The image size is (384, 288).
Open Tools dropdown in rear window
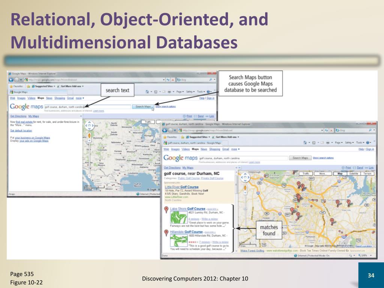pyautogui.click(x=201, y=91)
